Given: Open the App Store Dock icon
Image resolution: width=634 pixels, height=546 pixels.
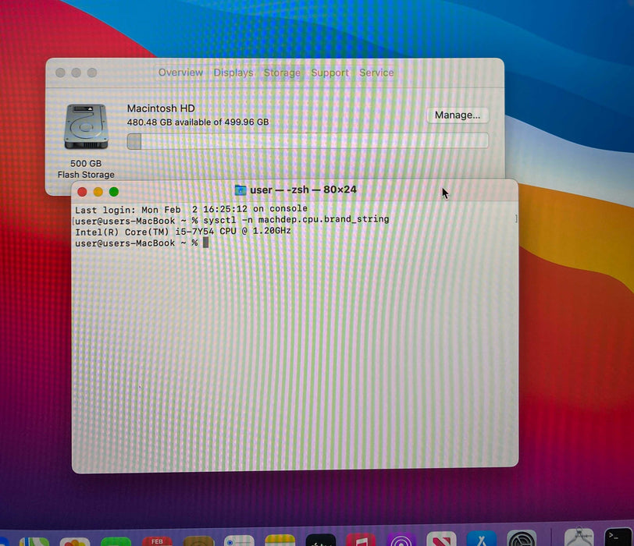Looking at the screenshot, I should [x=482, y=538].
